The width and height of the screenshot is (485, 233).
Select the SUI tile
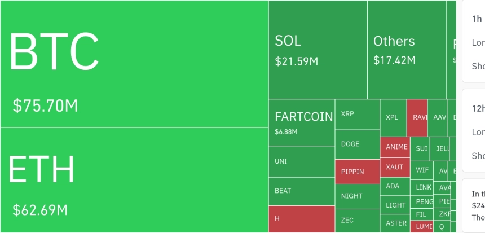pos(421,149)
